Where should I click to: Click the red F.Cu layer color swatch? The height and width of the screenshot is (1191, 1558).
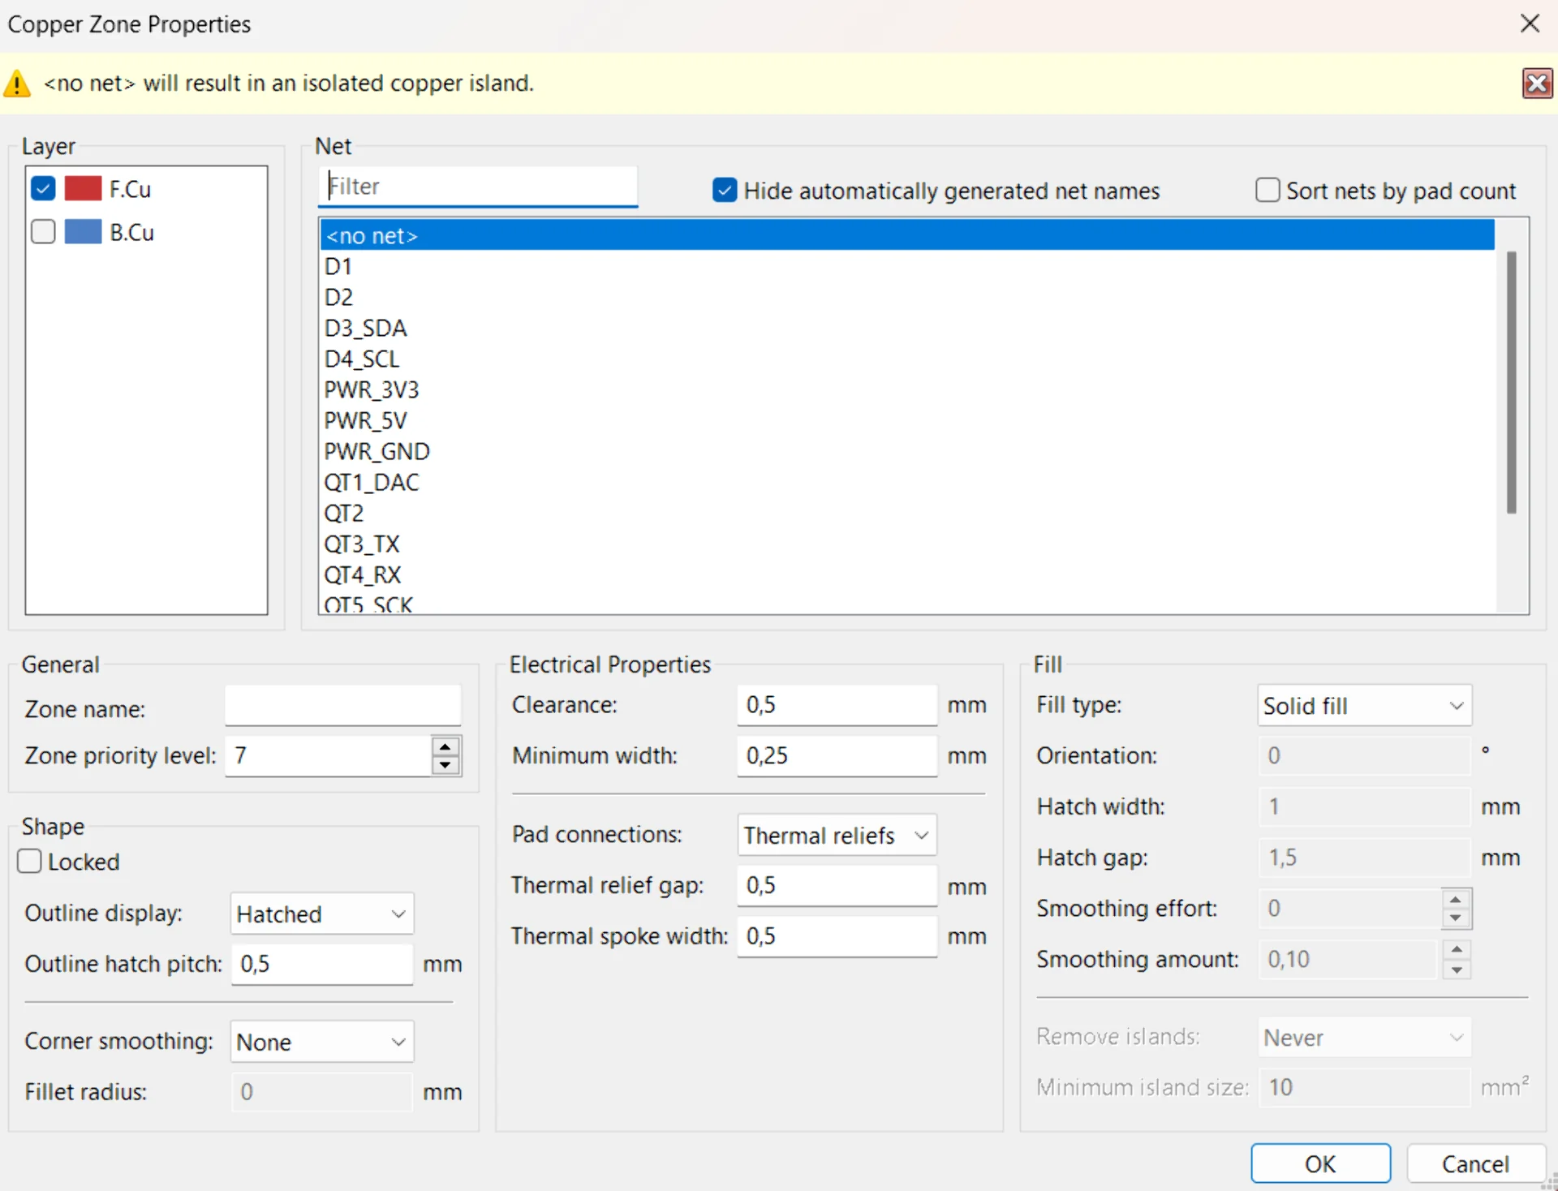tap(83, 189)
